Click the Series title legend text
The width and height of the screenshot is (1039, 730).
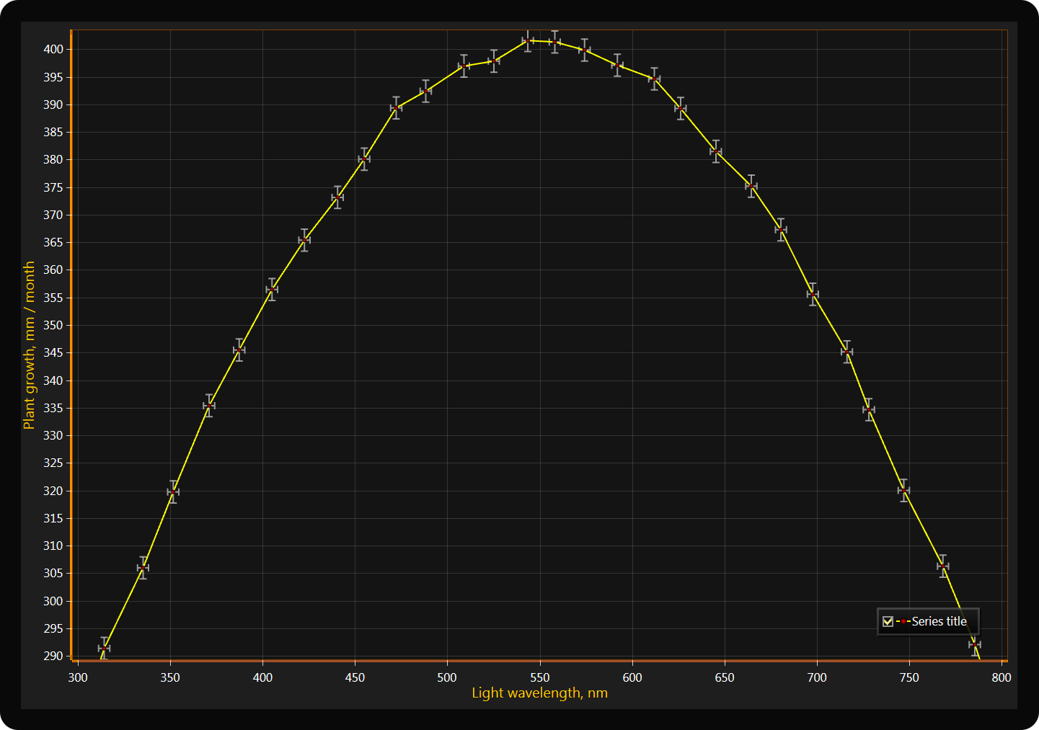(x=939, y=621)
